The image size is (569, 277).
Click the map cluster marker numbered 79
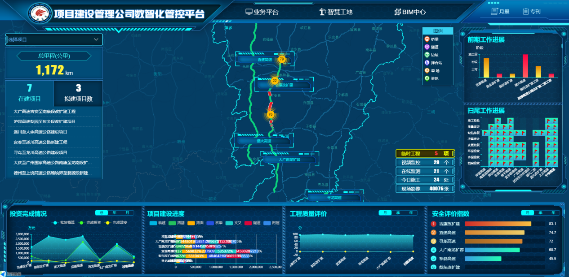281,59
